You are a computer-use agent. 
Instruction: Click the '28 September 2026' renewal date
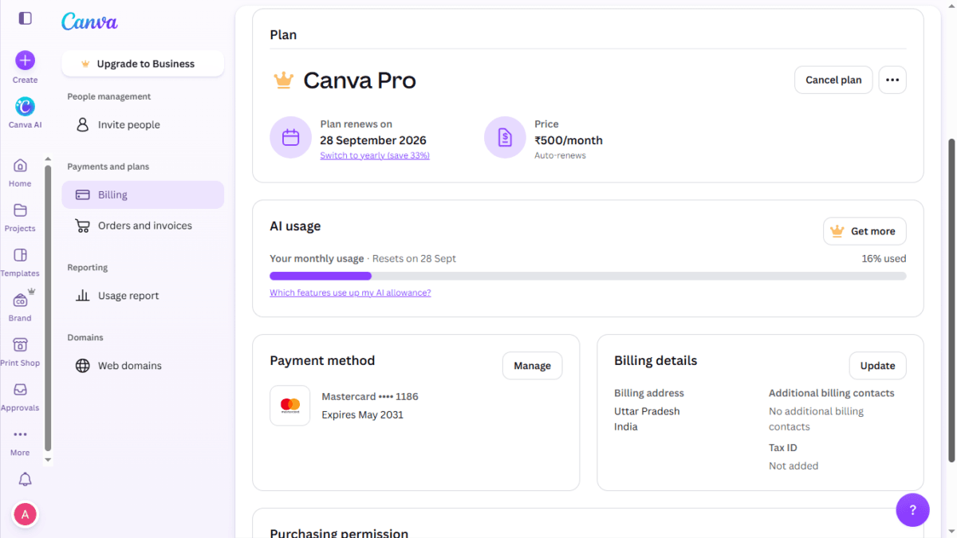373,140
